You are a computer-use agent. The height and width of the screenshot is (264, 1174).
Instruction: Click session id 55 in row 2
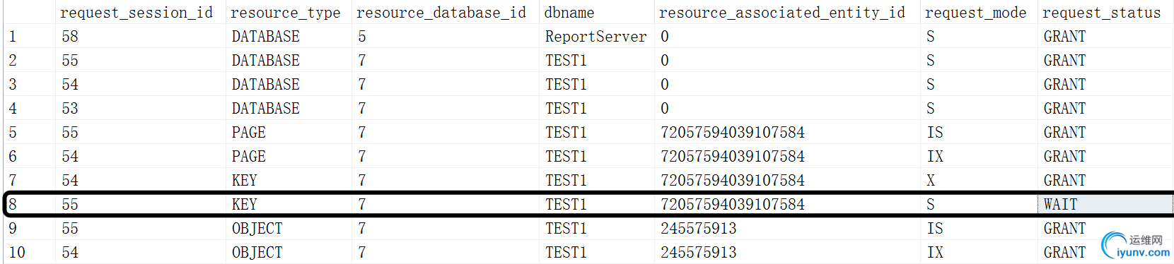(x=141, y=60)
